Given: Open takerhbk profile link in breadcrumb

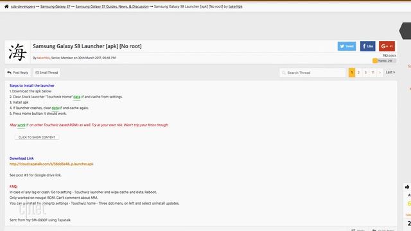Looking at the screenshot, I should click(236, 6).
